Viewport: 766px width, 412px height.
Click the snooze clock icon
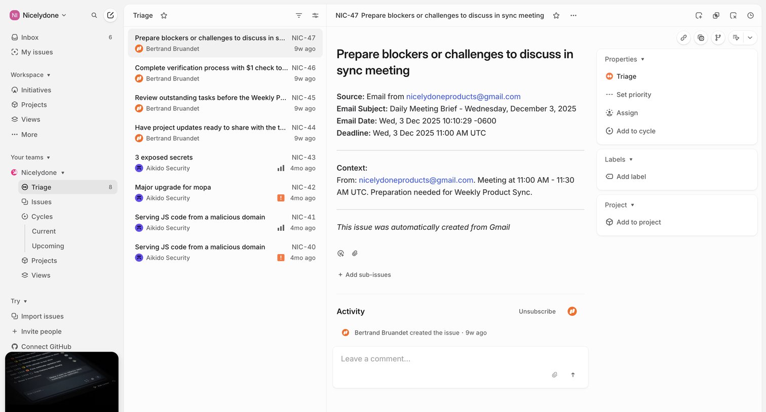click(x=750, y=16)
